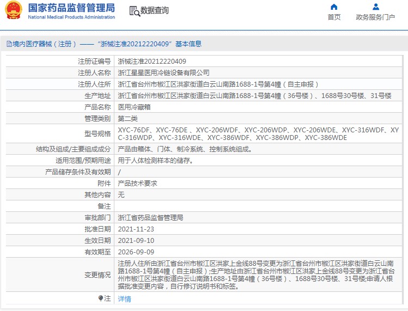Click the 产品储存条件及有效期 label
The width and height of the screenshot is (408, 311).
click(78, 172)
